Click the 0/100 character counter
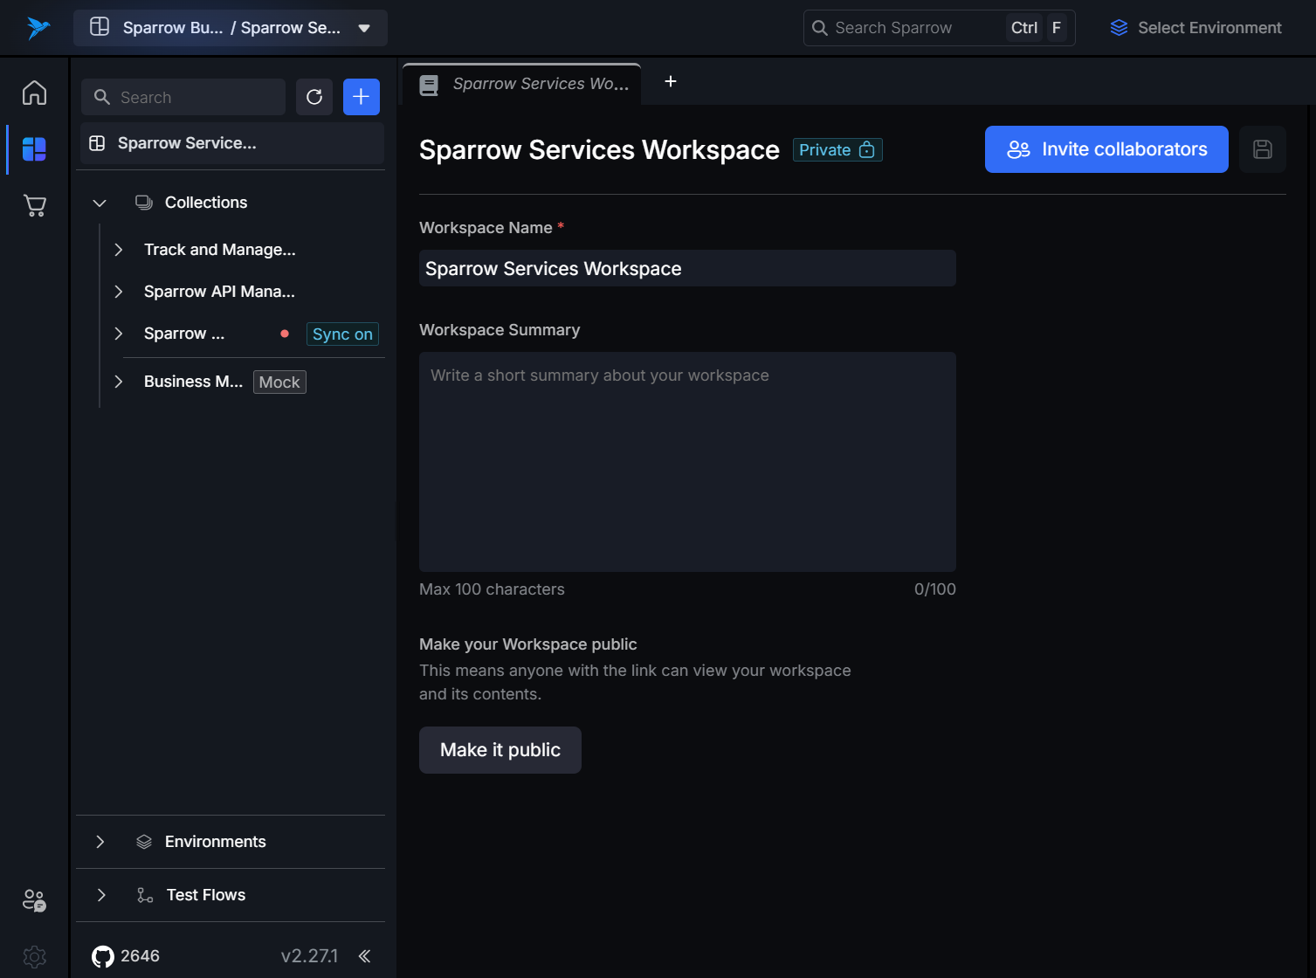The image size is (1316, 978). point(935,589)
